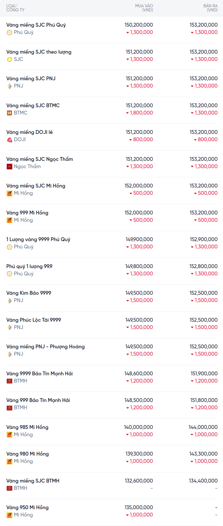Click the Ngọc Thẩm company logo

(9, 167)
